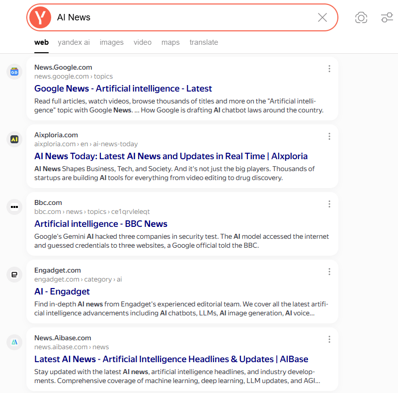Click the Engadget.com site name
The width and height of the screenshot is (398, 393).
57,270
